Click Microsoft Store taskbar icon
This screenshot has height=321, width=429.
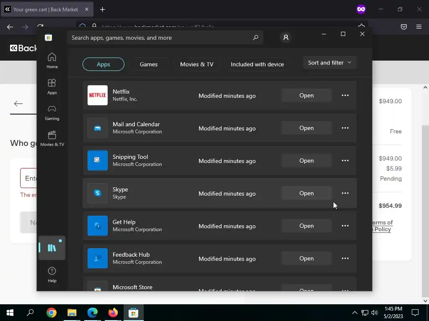click(x=134, y=313)
